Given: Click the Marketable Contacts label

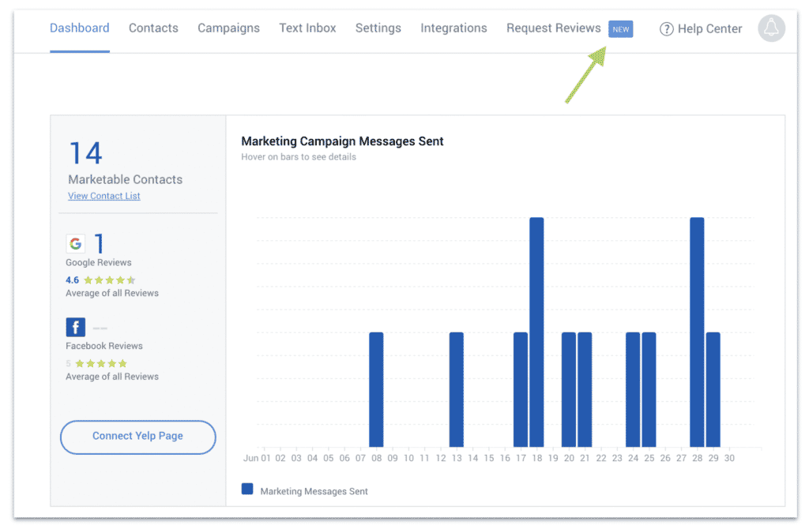Looking at the screenshot, I should pos(126,179).
